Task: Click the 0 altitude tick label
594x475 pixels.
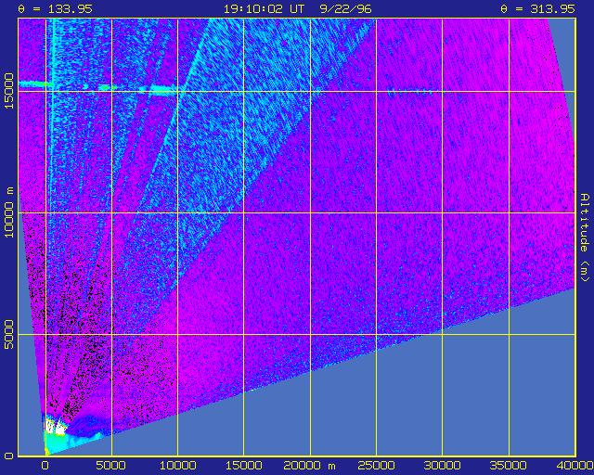Action: [x=10, y=456]
